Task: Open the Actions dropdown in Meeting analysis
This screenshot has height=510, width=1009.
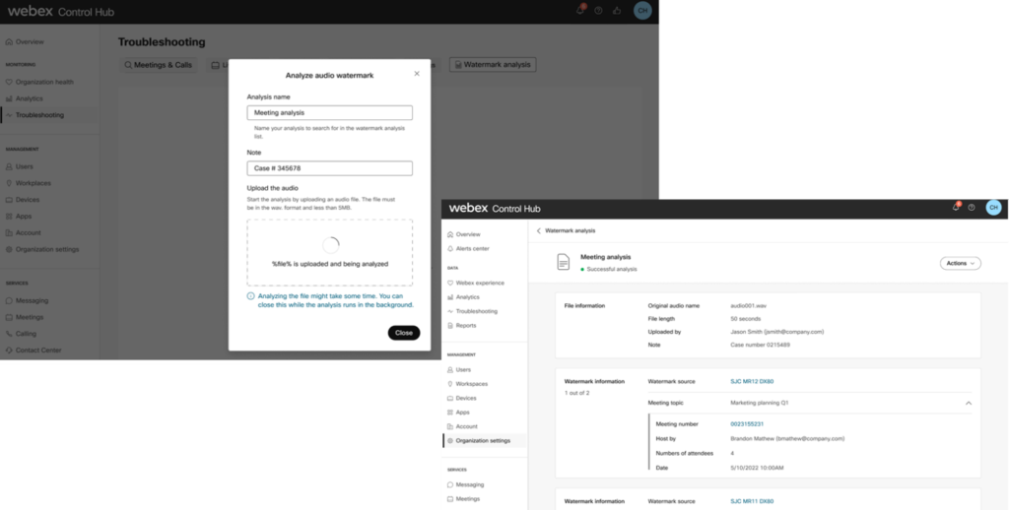Action: 960,263
